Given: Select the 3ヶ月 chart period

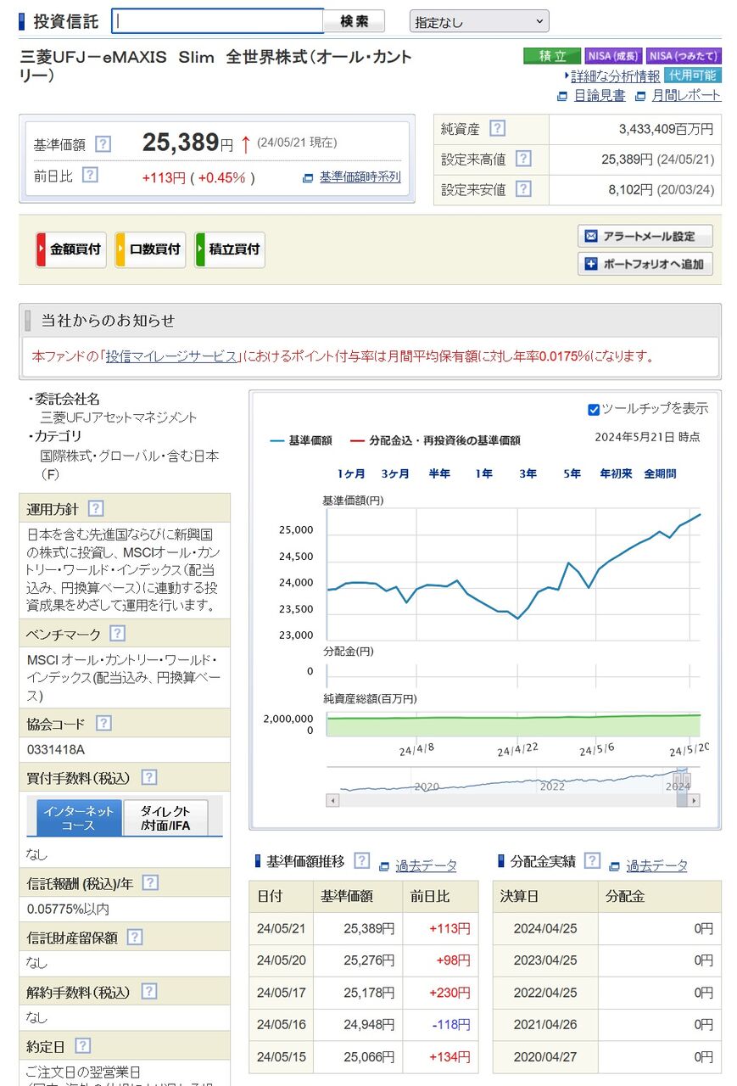Looking at the screenshot, I should pos(395,473).
